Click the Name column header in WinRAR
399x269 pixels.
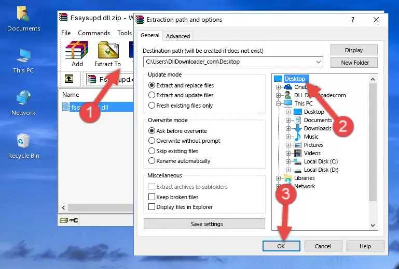(x=71, y=95)
